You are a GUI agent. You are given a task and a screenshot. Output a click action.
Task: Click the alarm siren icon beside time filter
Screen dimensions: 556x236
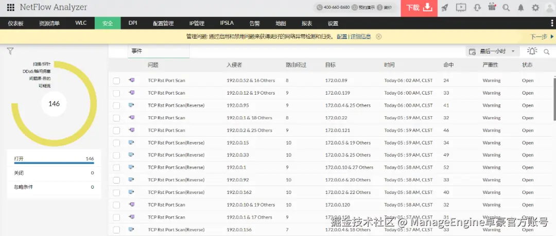coord(532,51)
